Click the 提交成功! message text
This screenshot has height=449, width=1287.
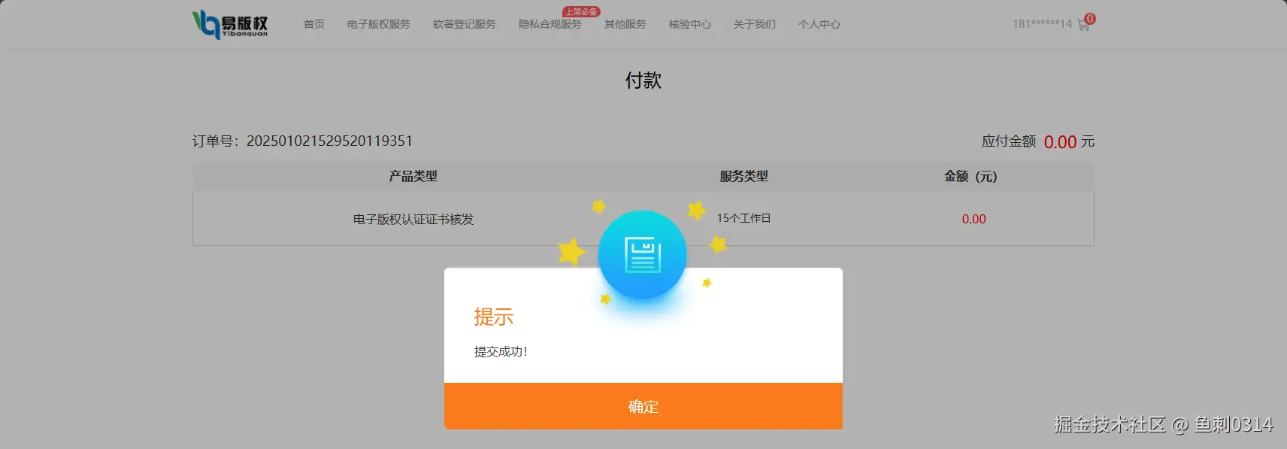coord(501,351)
